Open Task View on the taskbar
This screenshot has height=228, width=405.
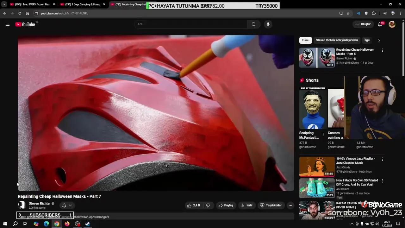[x=25, y=224]
